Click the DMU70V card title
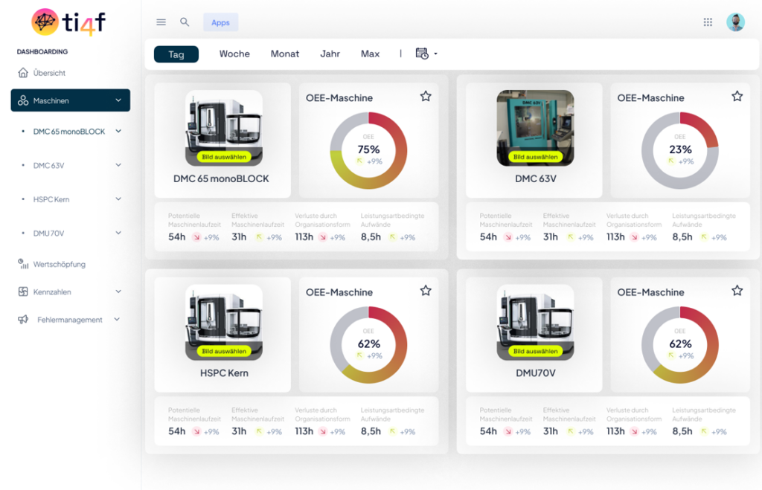 tap(536, 373)
